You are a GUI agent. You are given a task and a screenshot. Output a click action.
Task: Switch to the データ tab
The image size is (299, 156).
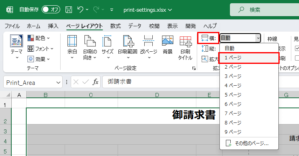135,26
